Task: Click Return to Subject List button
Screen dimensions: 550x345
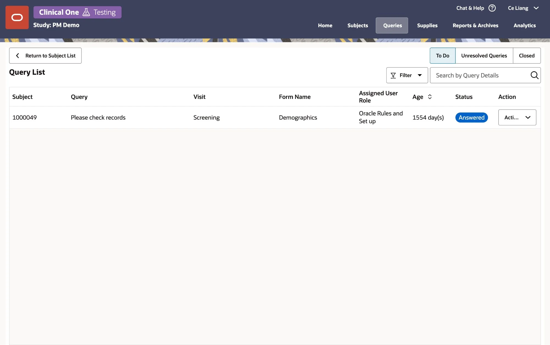Action: coord(45,56)
